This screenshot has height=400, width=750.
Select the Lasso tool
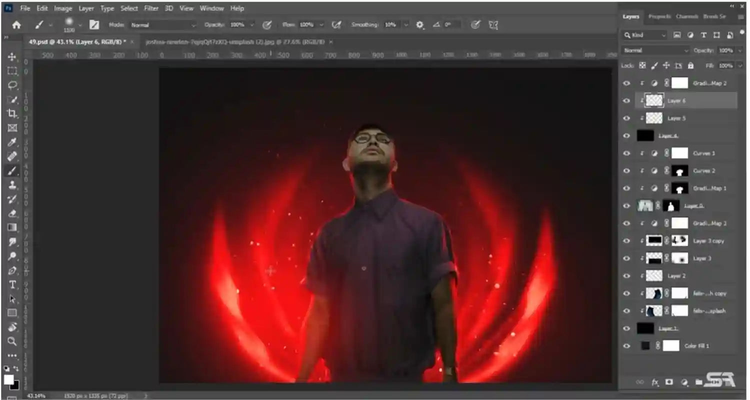tap(12, 85)
